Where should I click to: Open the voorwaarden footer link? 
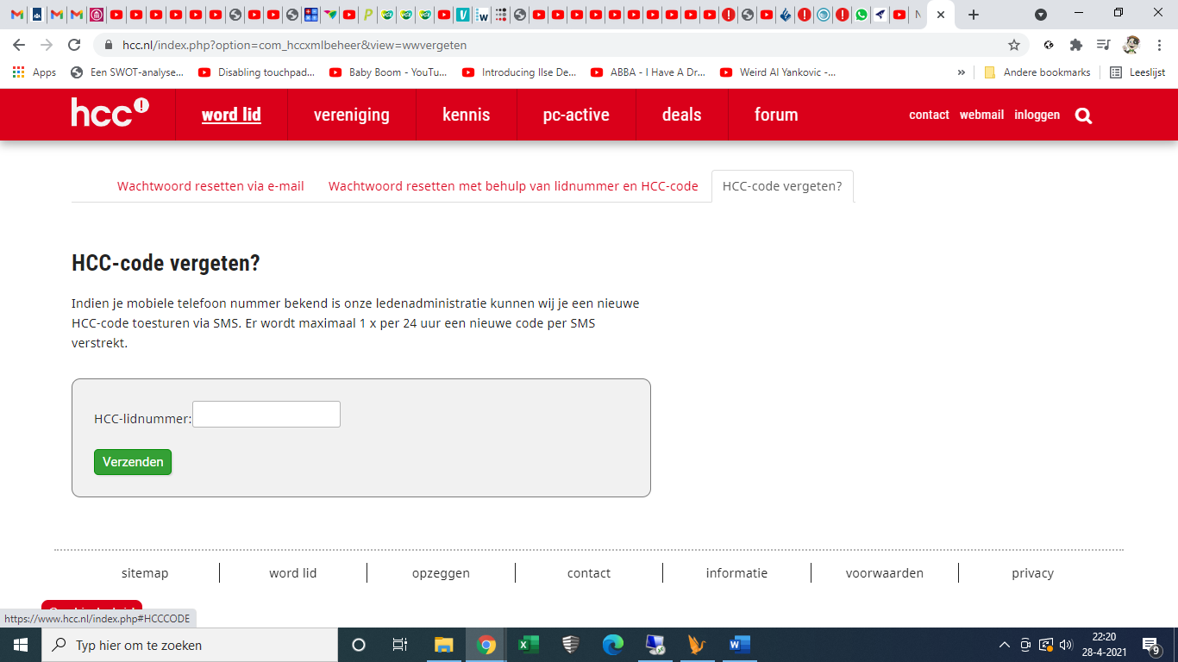click(x=885, y=573)
